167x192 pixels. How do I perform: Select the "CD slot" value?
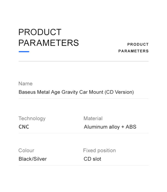(x=92, y=159)
